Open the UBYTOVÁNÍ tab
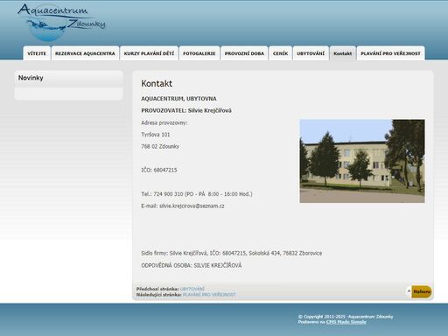Image resolution: width=448 pixels, height=336 pixels. point(311,53)
